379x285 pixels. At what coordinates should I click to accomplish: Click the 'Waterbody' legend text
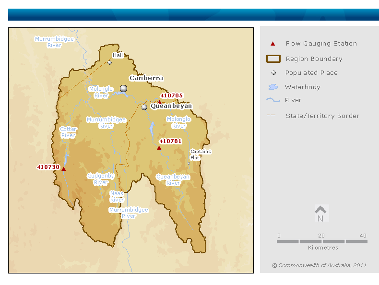coord(303,87)
